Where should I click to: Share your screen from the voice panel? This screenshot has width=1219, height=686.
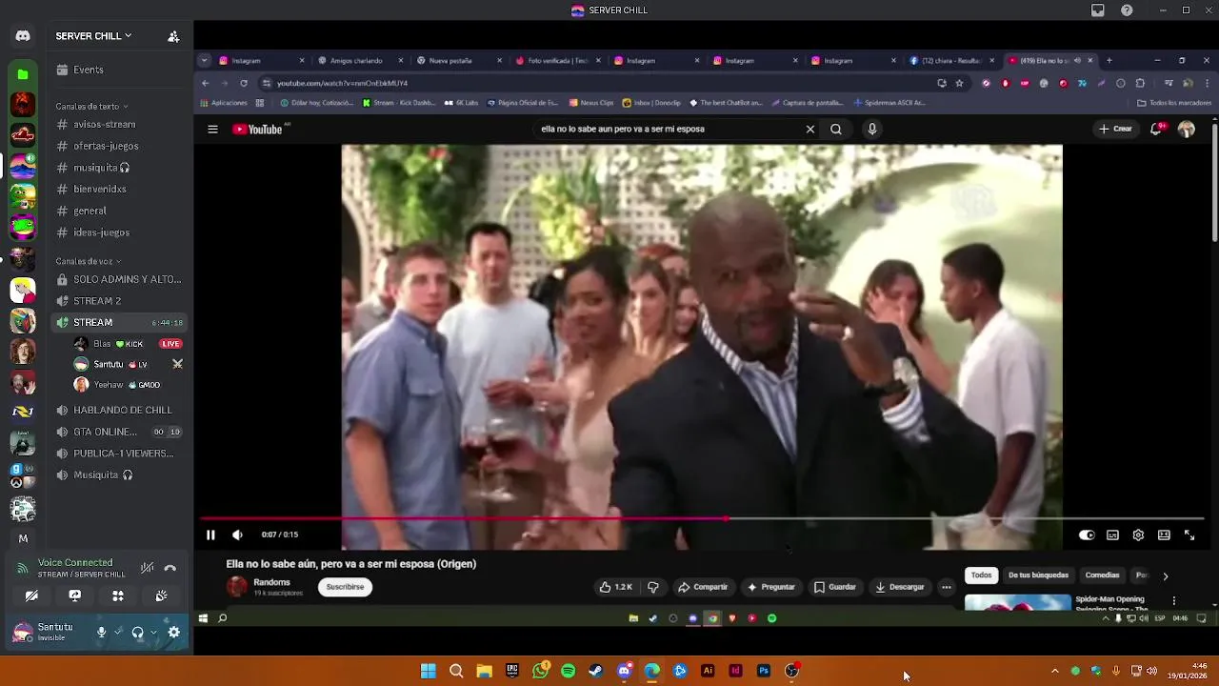tap(75, 595)
